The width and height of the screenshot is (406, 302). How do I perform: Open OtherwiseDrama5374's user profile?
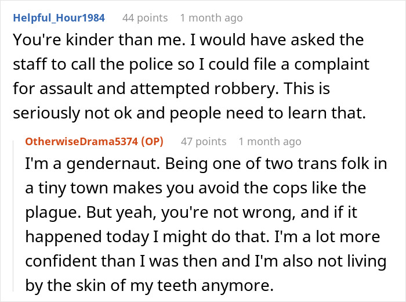(84, 142)
